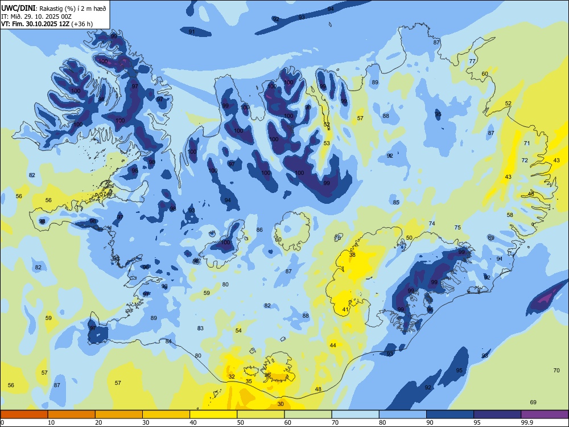This screenshot has width=569, height=427.
Task: Click the 60–70 pale green legend swatch
Action: (308, 414)
